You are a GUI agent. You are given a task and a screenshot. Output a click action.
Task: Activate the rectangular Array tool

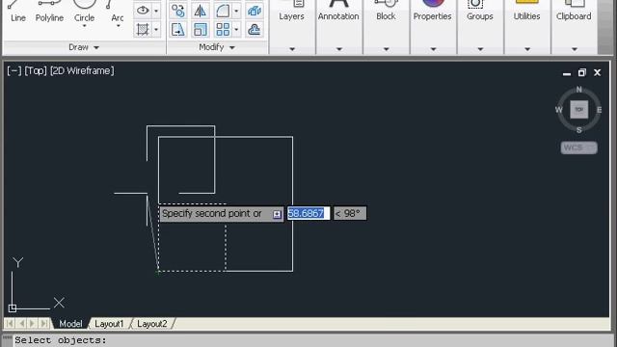223,30
